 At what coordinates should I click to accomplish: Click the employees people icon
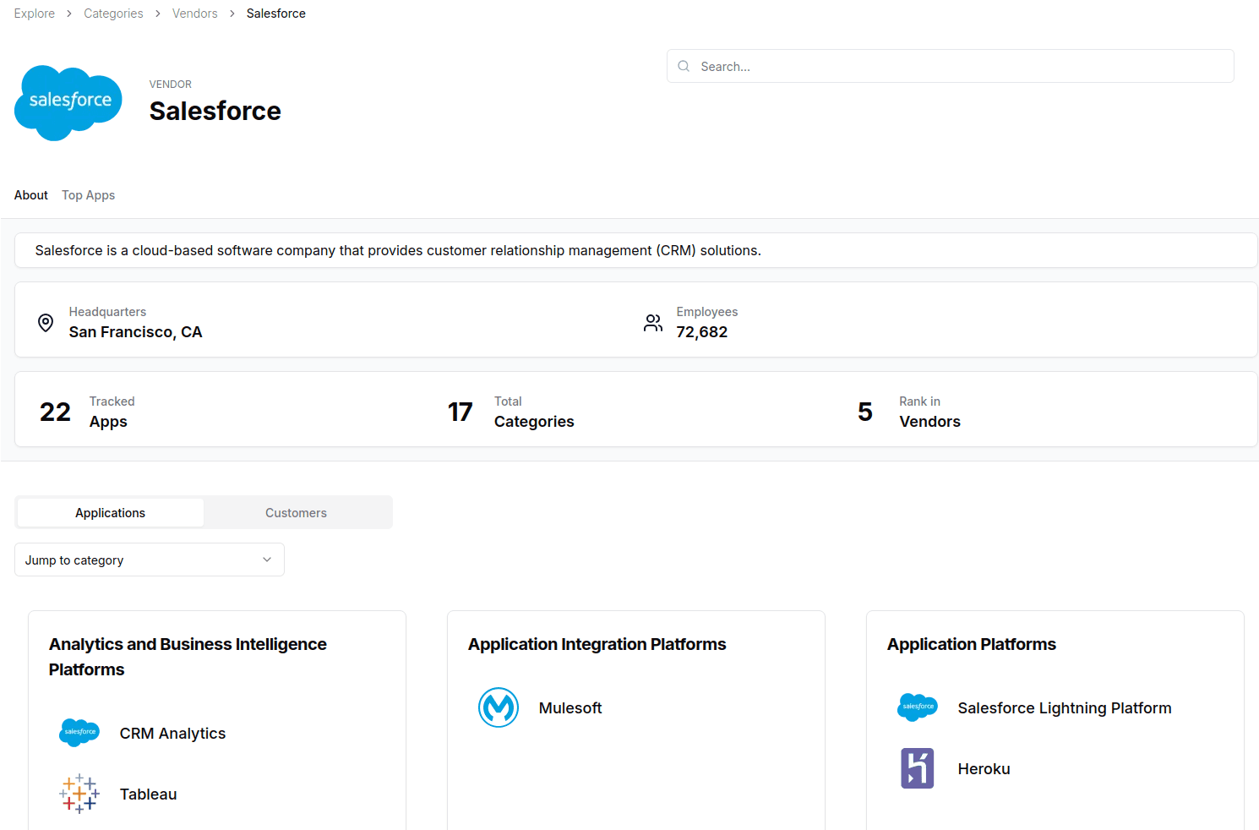click(x=653, y=322)
